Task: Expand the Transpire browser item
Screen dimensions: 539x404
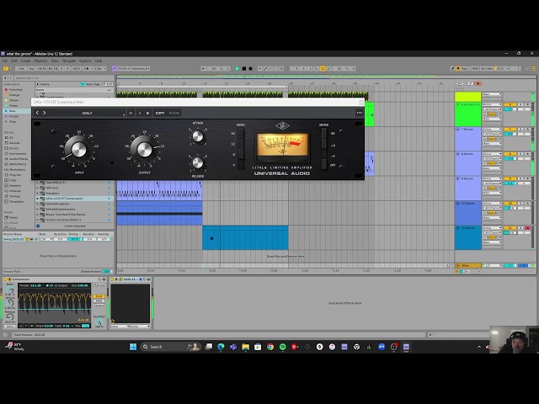Action: point(38,193)
